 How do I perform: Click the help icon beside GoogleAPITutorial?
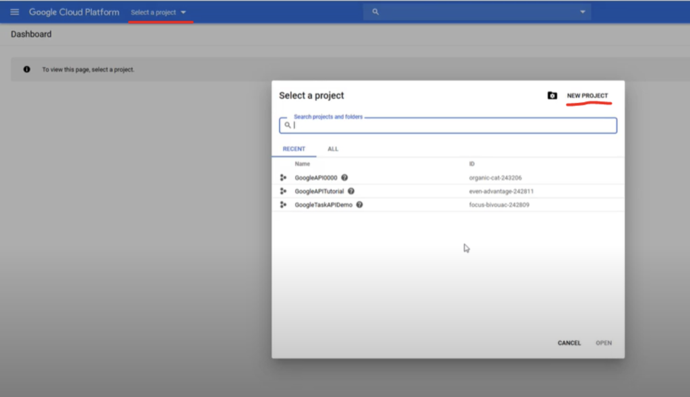click(351, 191)
